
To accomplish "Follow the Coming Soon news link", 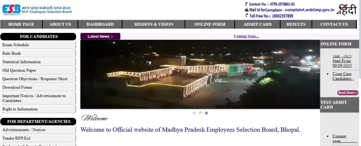I will pyautogui.click(x=246, y=36).
